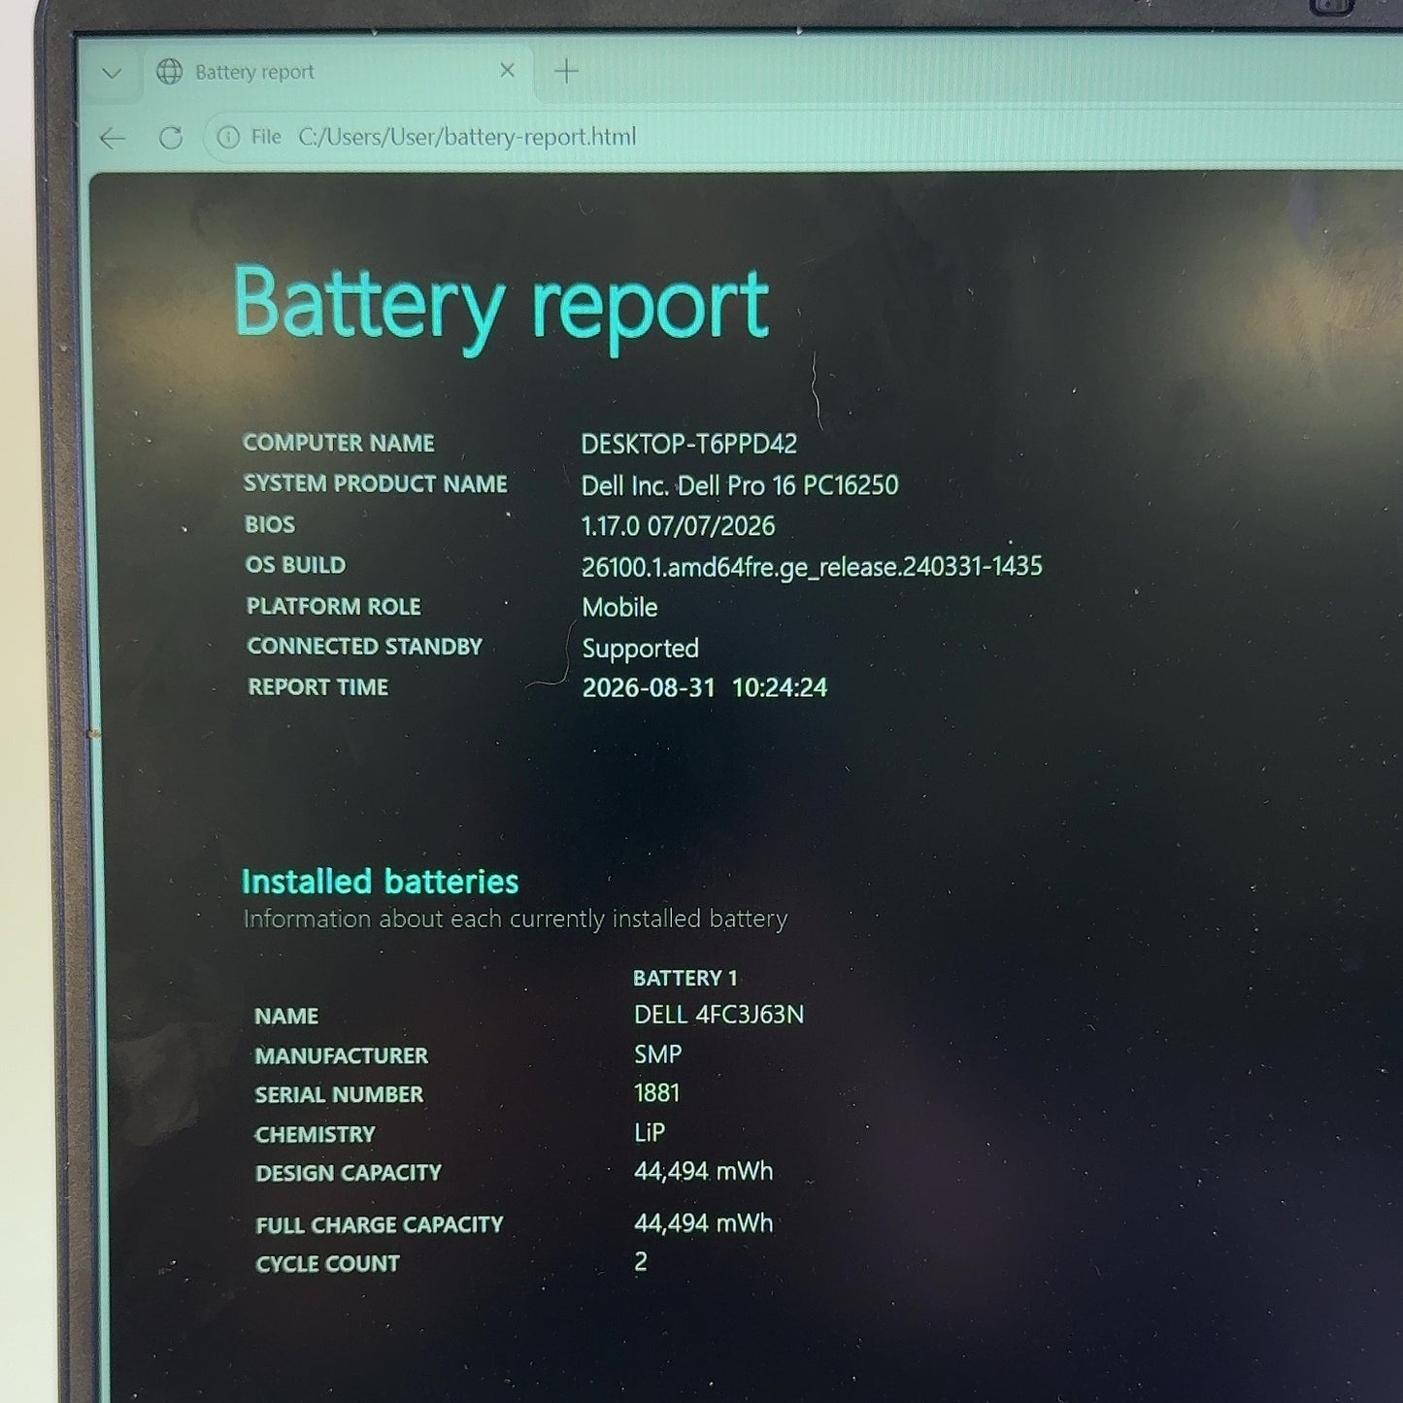Select serial number 1881

(x=657, y=1093)
